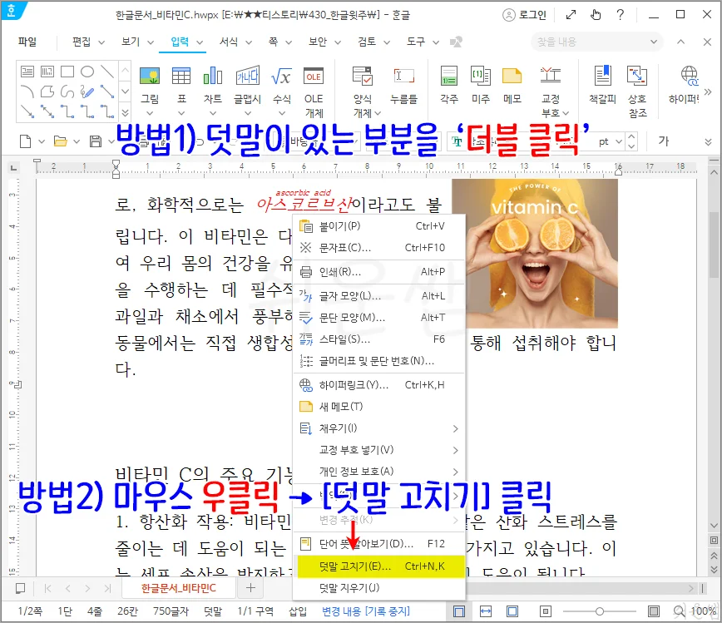Expand the shapes gallery more arrow
722x623 pixels.
[125, 112]
